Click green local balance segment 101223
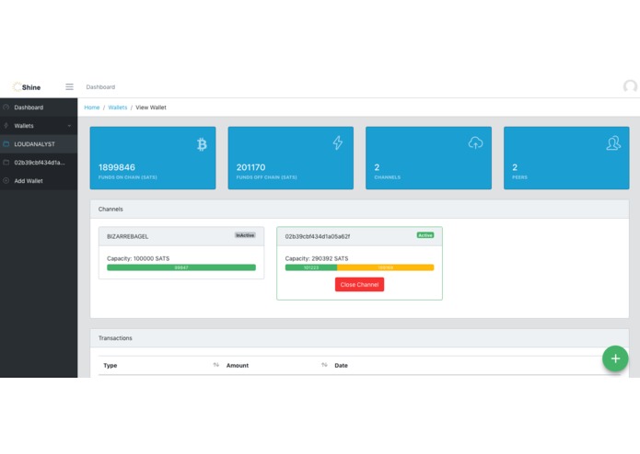The width and height of the screenshot is (640, 454). click(311, 267)
